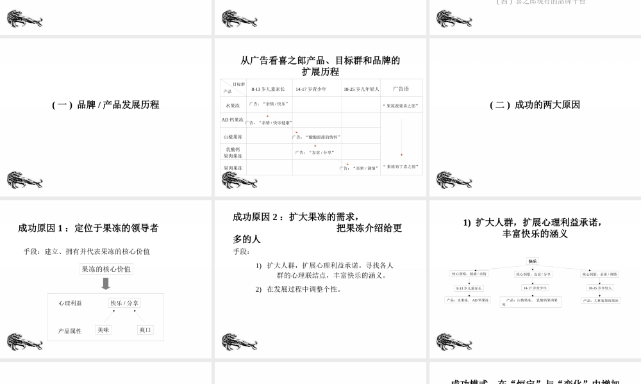Click bullet 1) 扩大人群，扩展心理利益承诺。寻找各人
The height and width of the screenshot is (384, 641).
(324, 265)
